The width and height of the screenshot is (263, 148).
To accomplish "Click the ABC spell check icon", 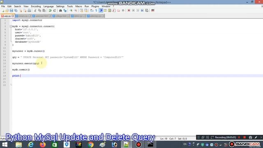I will [152, 11].
